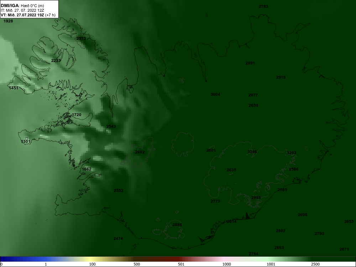Click the map value 2585
Image resolution: width=356 pixels, height=267 pixels.
click(x=282, y=190)
